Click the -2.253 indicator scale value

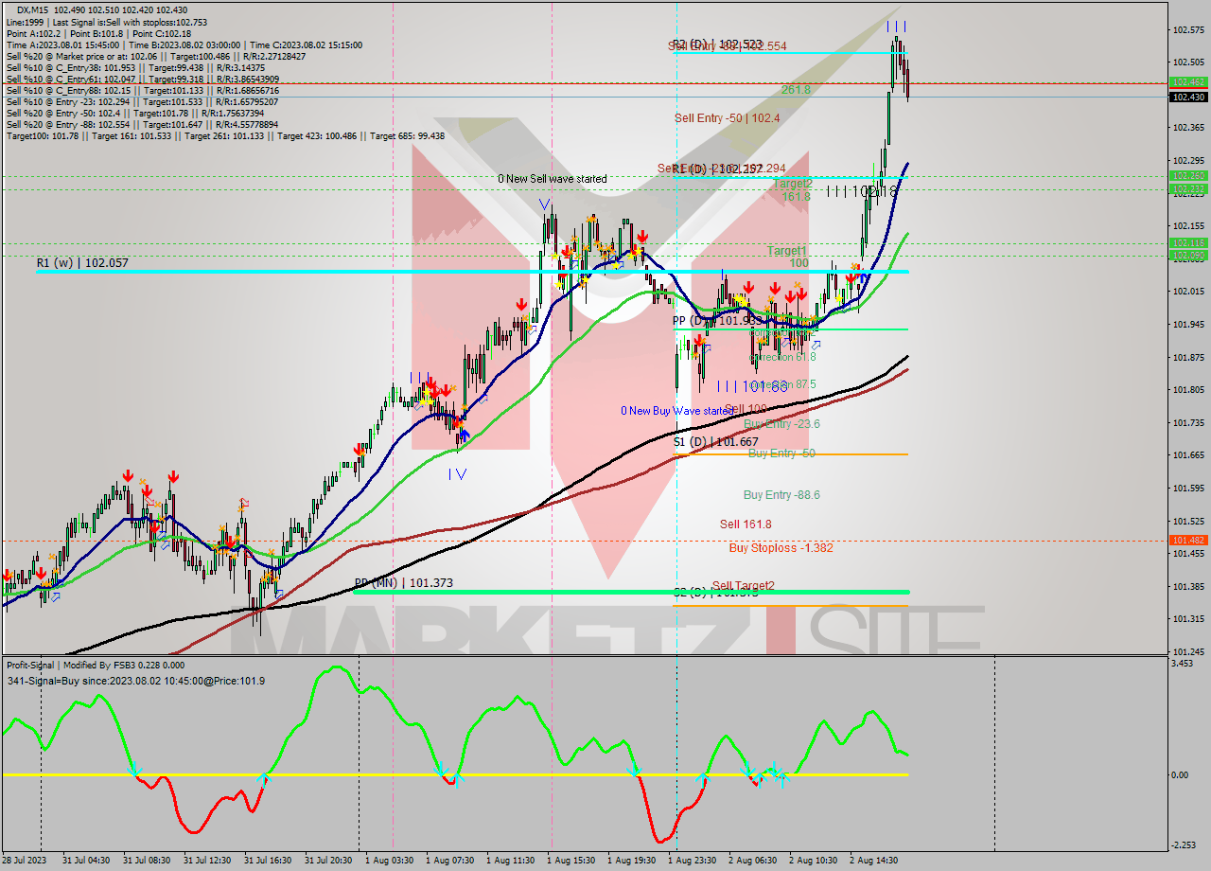[x=1184, y=845]
